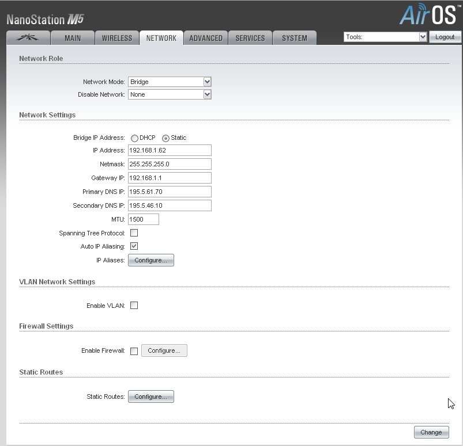This screenshot has width=463, height=446.
Task: Click the Logout button
Action: [x=445, y=37]
